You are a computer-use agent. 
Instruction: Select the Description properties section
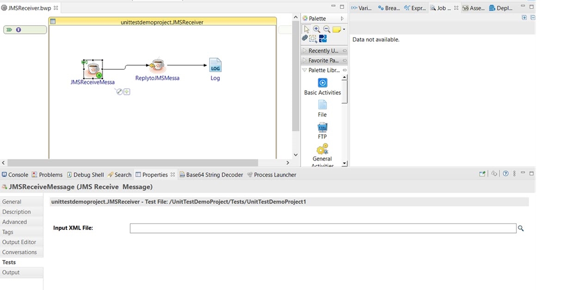tap(21, 212)
